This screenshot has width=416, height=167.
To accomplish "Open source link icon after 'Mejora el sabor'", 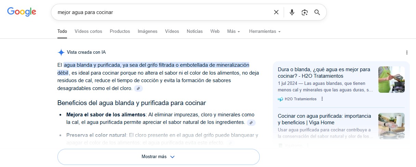I will 251,123.
